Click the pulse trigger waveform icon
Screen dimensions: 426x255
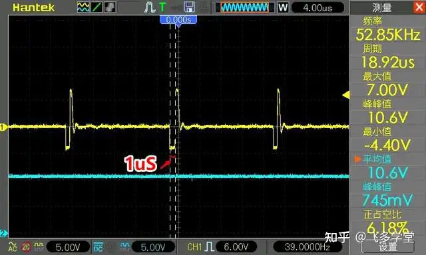coord(150,7)
